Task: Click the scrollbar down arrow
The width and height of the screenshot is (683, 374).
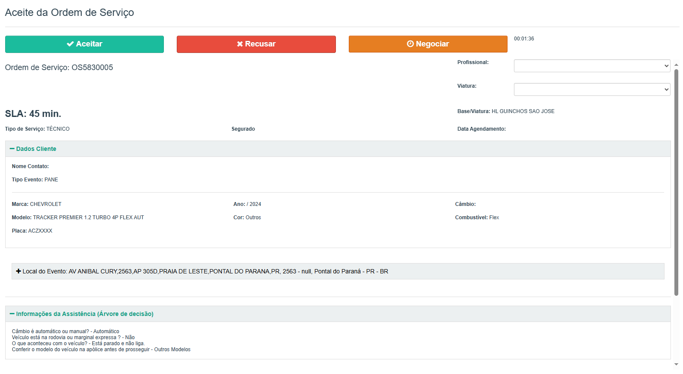Action: click(676, 365)
